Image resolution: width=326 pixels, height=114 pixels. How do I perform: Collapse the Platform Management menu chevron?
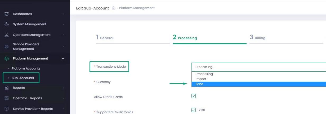[x=63, y=58]
